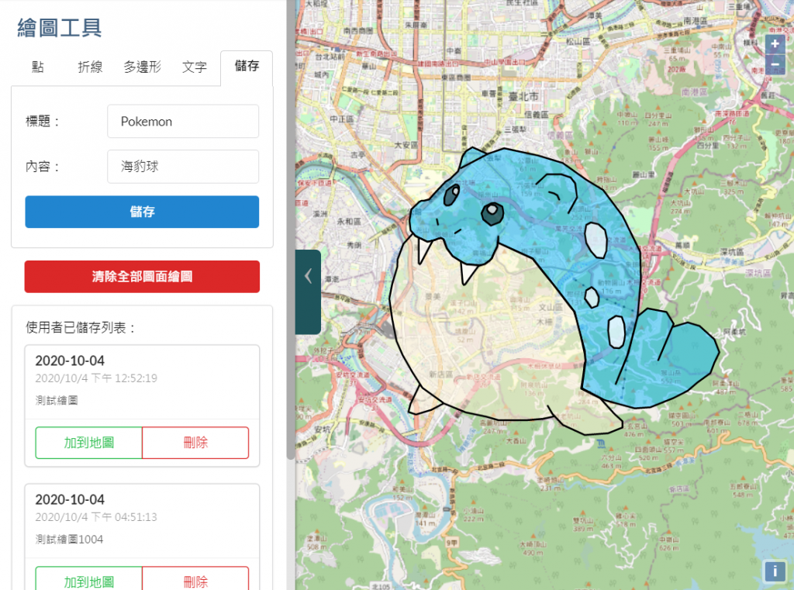Add 測試繪圖 entry to map
This screenshot has width=794, height=590.
pyautogui.click(x=88, y=443)
